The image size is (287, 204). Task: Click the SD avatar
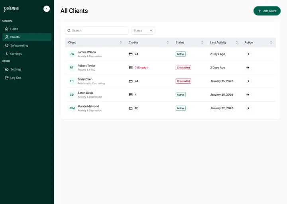(x=72, y=94)
